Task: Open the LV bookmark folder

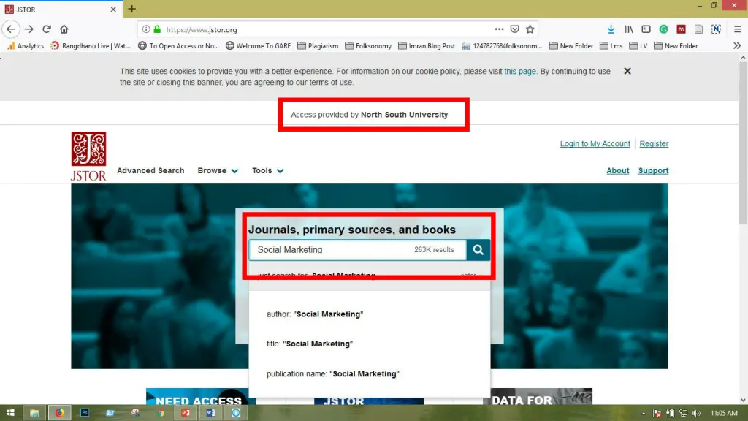Action: coord(638,46)
